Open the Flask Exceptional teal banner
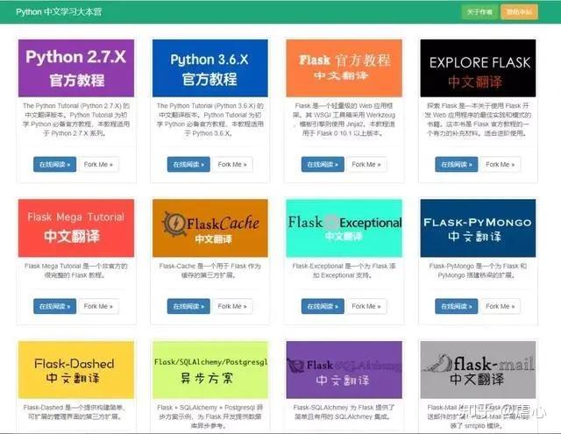This screenshot has height=434, width=561. (344, 228)
